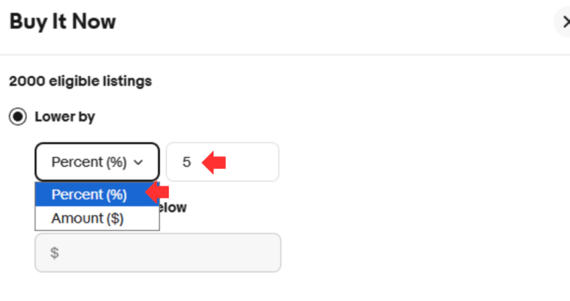Viewport: 570px width, 301px height.
Task: Click the red arrow beside the Percent option
Action: pos(157,193)
